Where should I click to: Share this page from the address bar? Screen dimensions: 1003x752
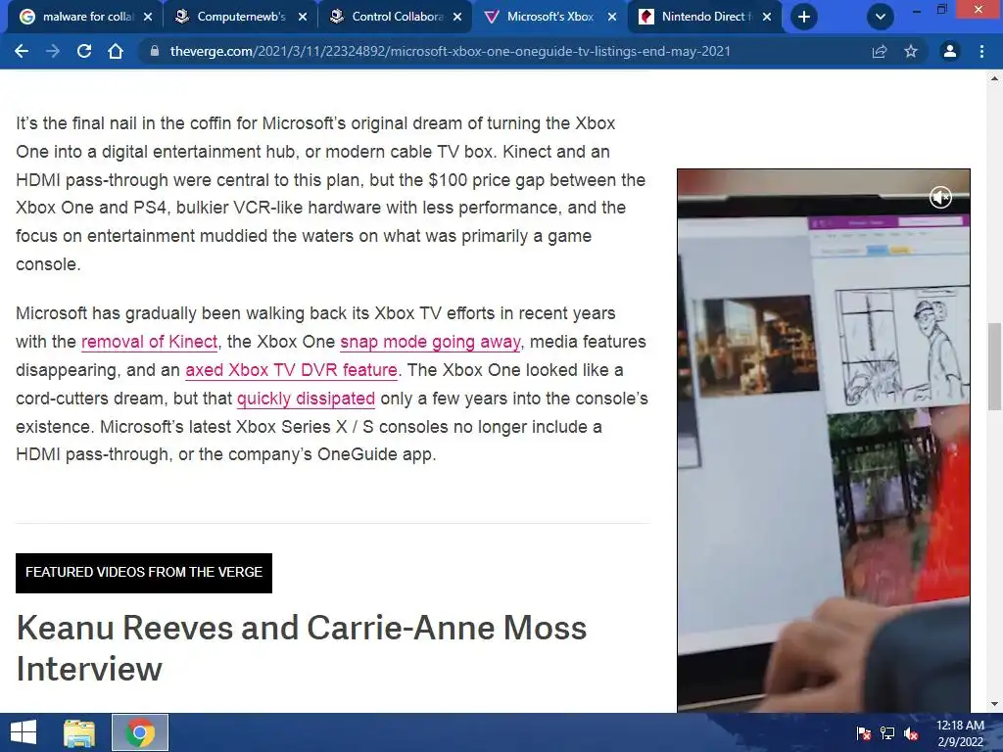click(x=880, y=51)
